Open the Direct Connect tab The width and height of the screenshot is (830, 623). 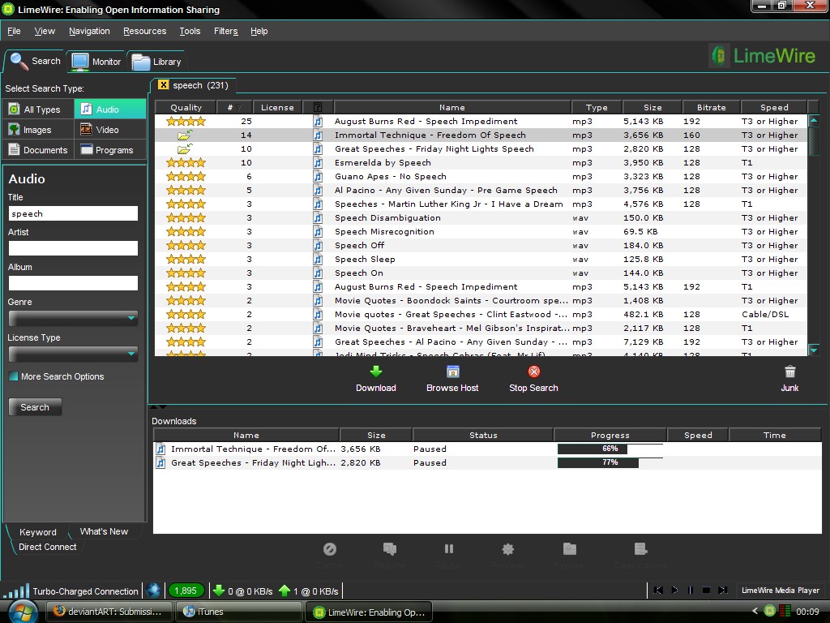48,547
